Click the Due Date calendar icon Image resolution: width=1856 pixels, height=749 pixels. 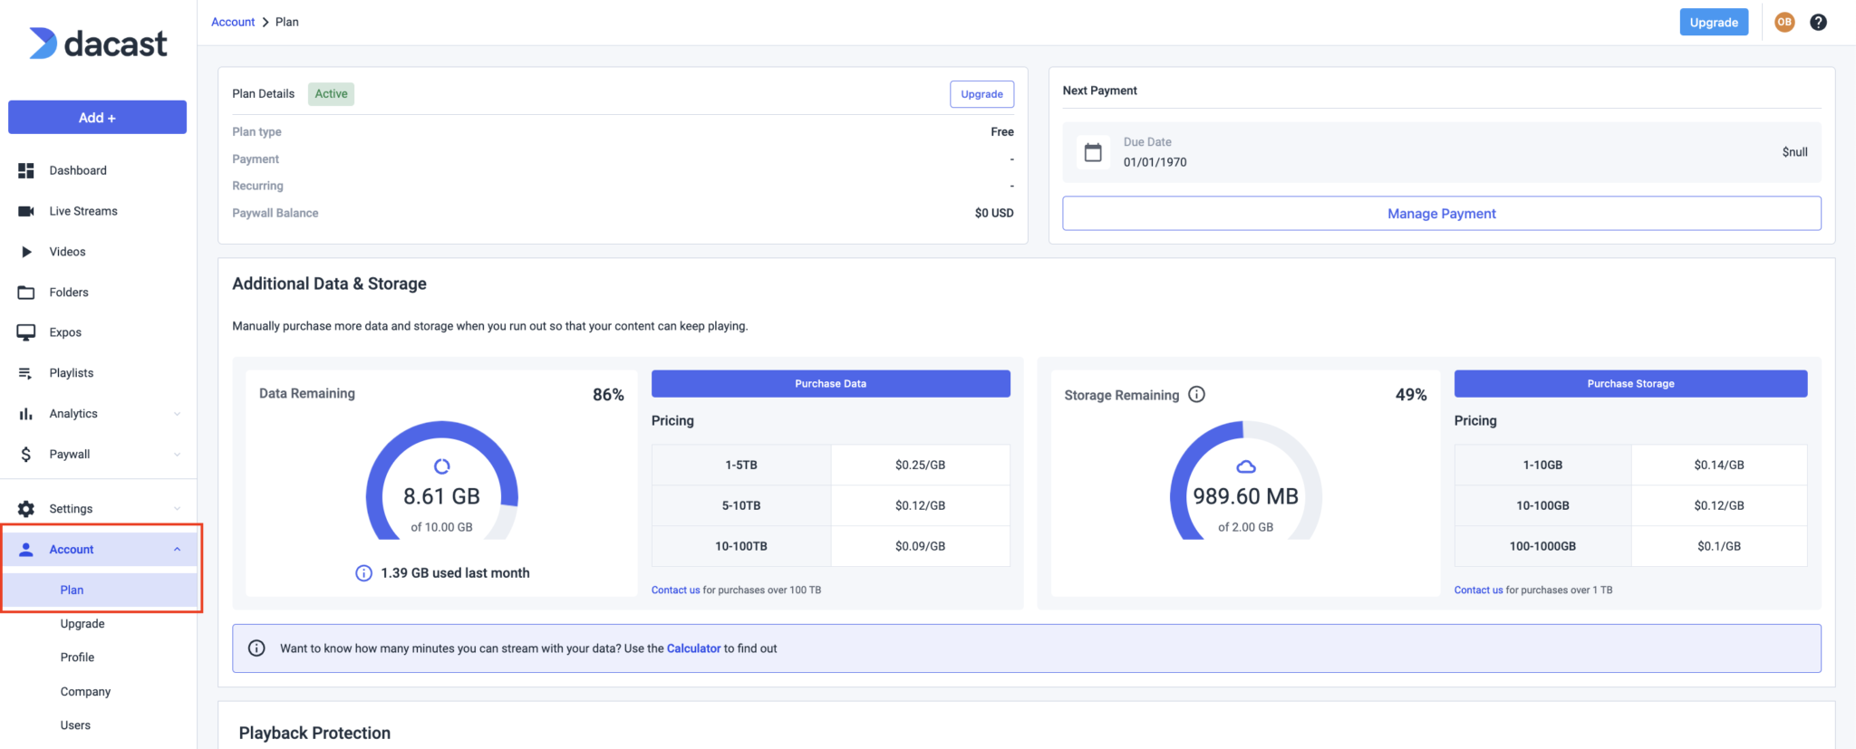(x=1093, y=152)
